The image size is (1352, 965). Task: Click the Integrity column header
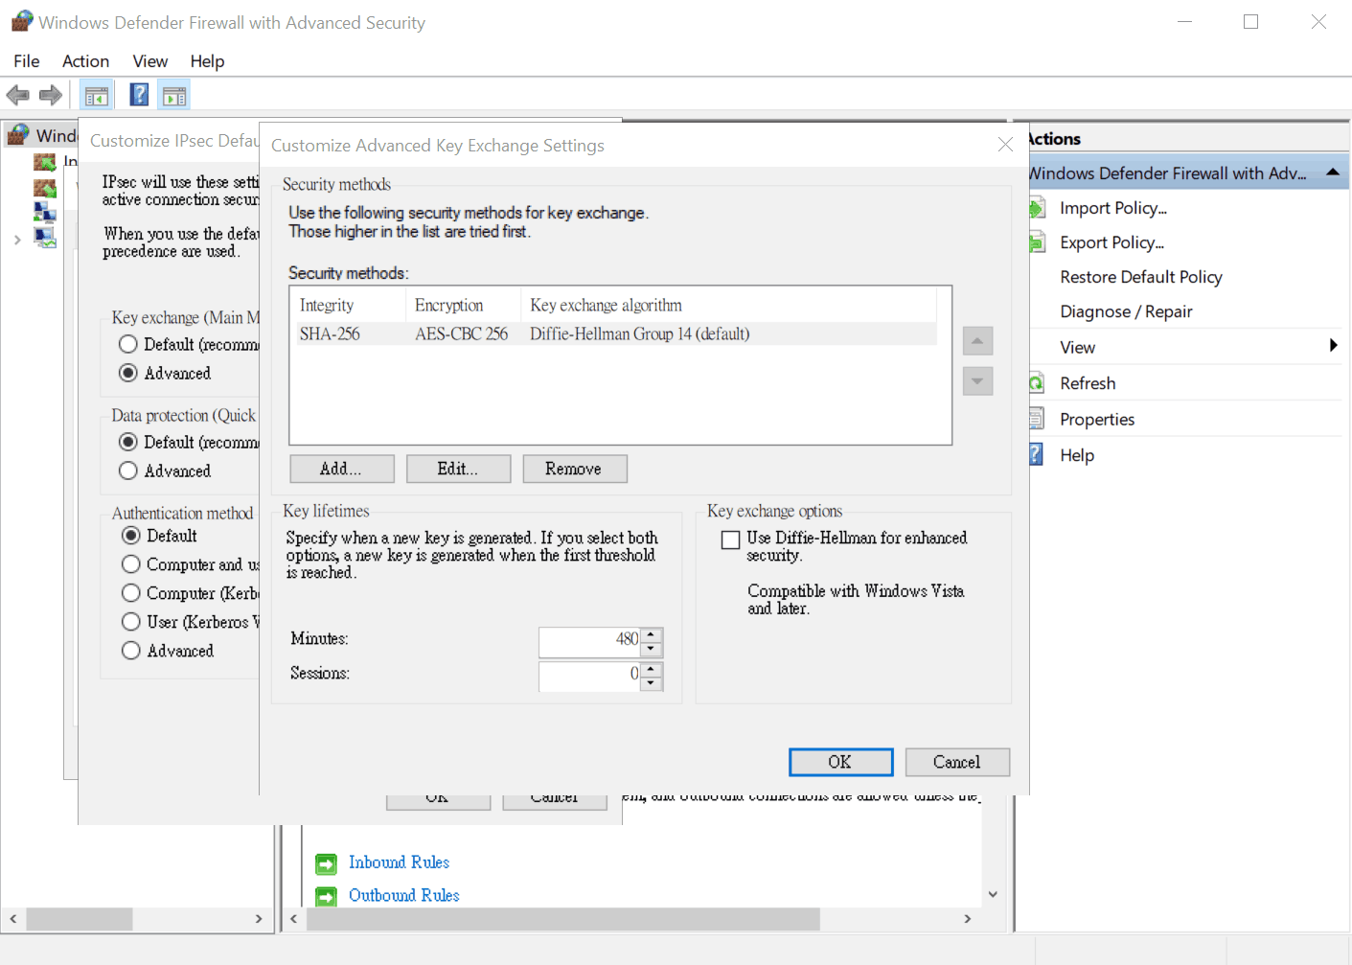(347, 305)
